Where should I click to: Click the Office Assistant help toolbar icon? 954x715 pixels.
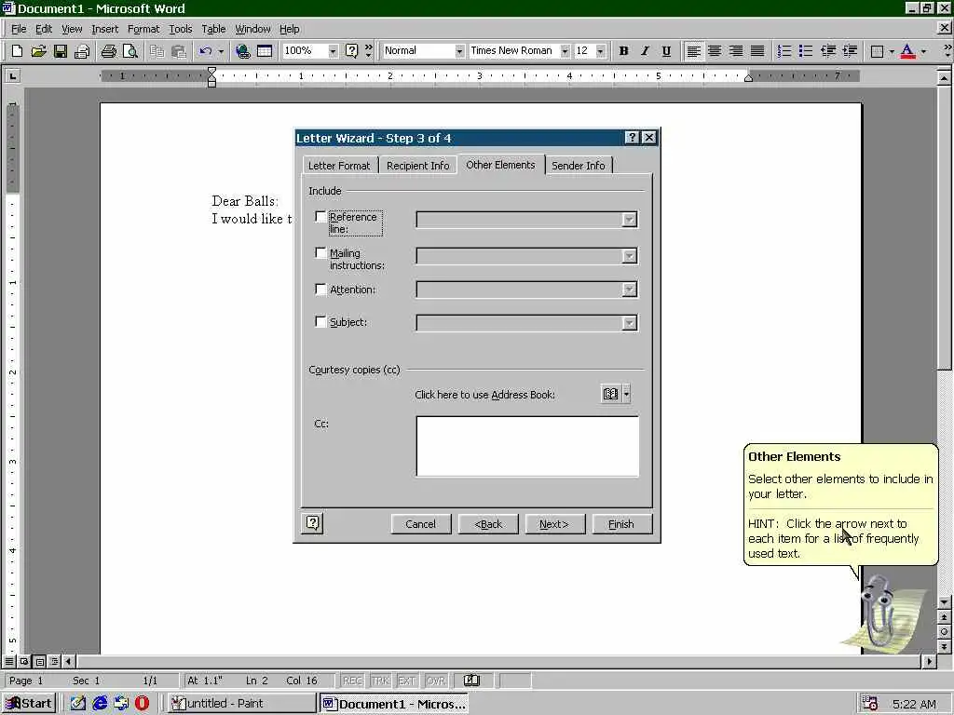351,51
